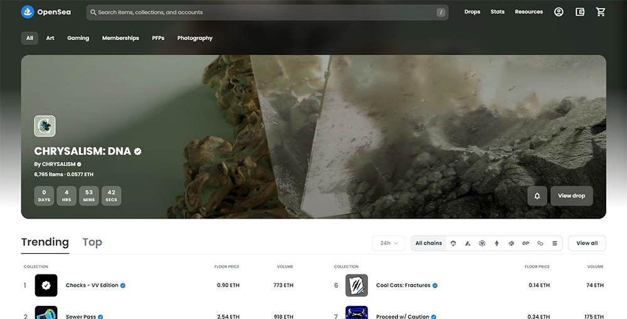The width and height of the screenshot is (627, 319).
Task: Click the View drop button
Action: click(571, 196)
